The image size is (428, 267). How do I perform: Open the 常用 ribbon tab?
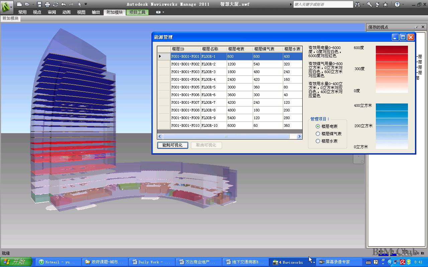coord(22,12)
